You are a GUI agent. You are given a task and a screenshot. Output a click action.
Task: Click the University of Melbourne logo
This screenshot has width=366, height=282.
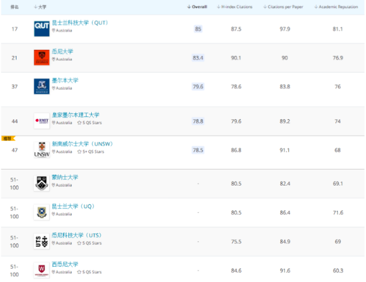[41, 86]
